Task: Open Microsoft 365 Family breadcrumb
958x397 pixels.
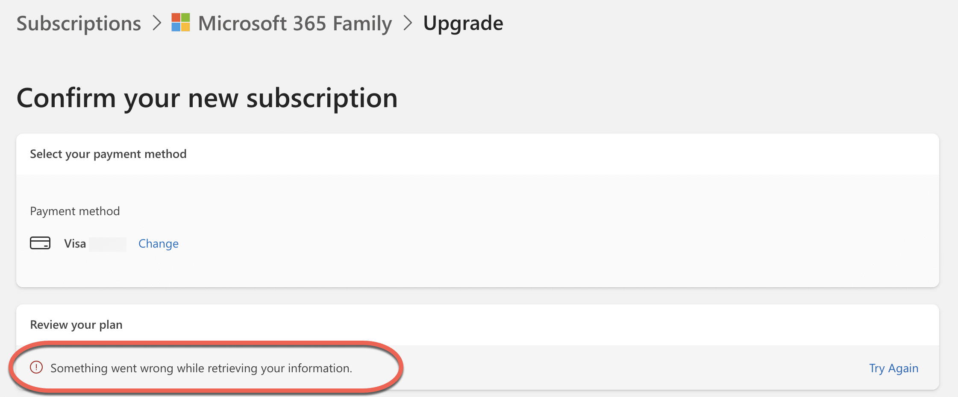Action: tap(295, 23)
